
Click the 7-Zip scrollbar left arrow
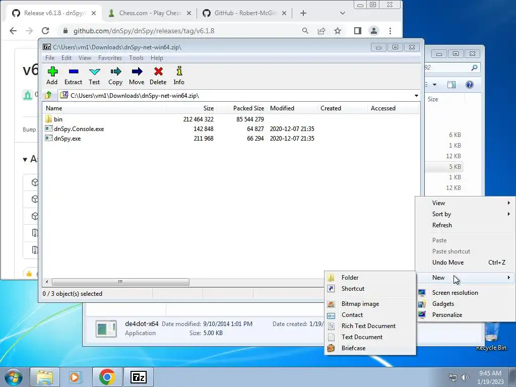pyautogui.click(x=47, y=282)
